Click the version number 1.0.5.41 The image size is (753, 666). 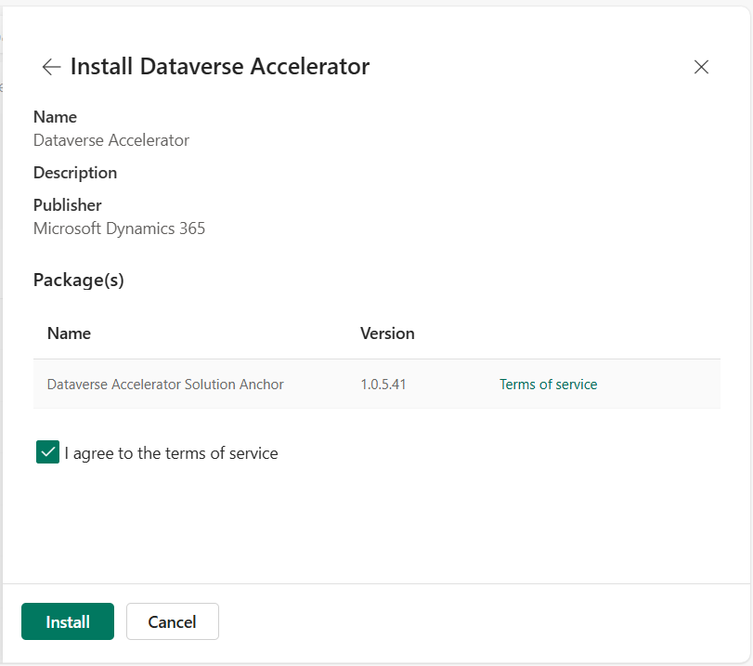click(x=383, y=384)
